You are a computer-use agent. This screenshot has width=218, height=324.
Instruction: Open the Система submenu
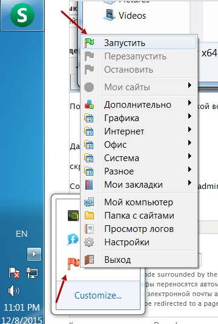click(x=139, y=158)
